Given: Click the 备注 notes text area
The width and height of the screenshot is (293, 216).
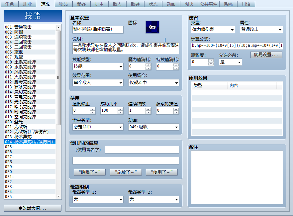Looking at the screenshot, I should click(x=237, y=177).
